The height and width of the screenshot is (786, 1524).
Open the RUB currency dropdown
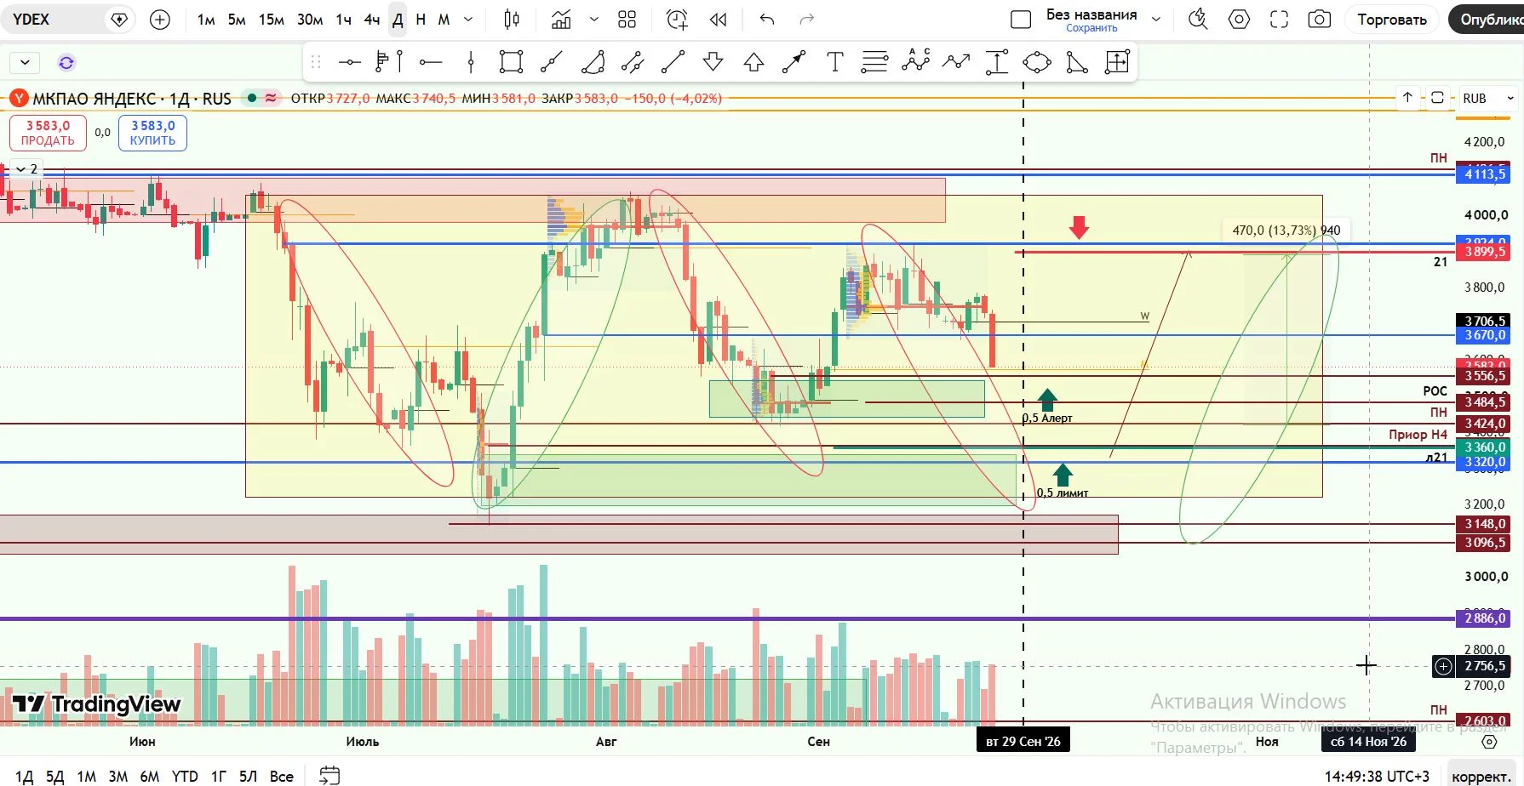tap(1488, 99)
